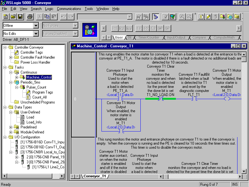The height and width of the screenshot is (187, 249).
Task: Switch to the Timer/Counter instruction tab
Action: click(x=148, y=37)
